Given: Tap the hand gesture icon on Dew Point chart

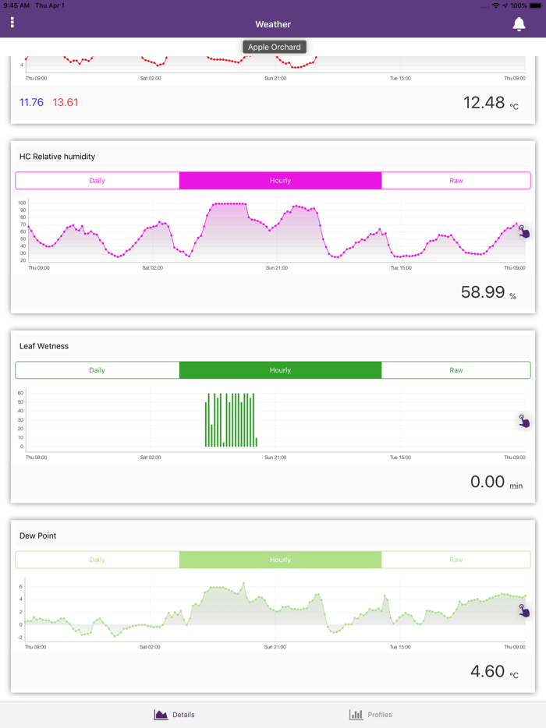Looking at the screenshot, I should 523,610.
